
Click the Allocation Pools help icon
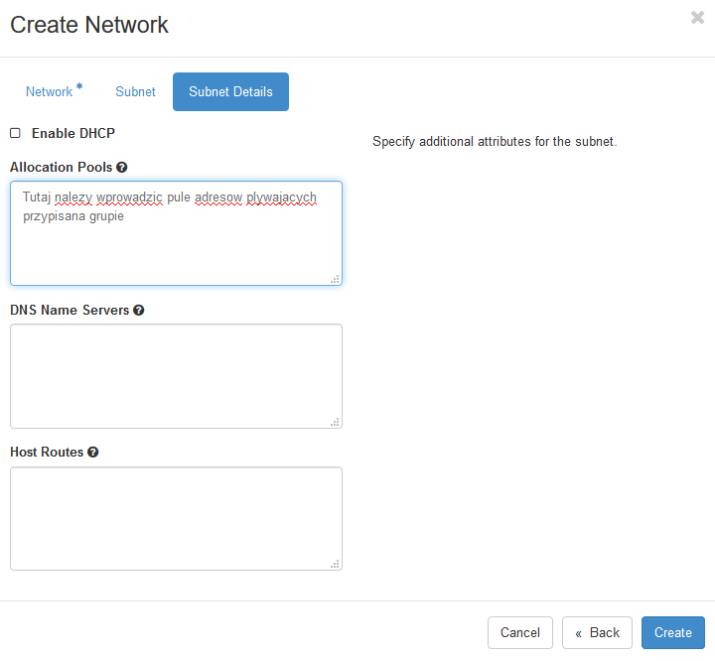coord(122,168)
